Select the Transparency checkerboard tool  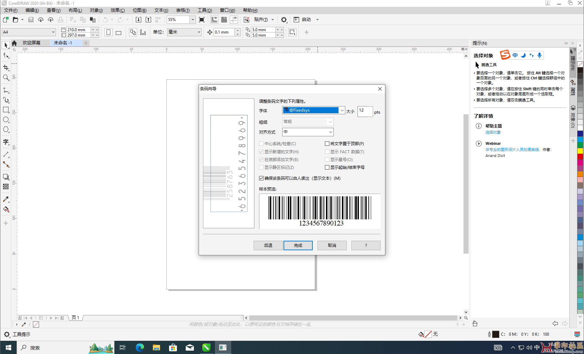pos(6,186)
